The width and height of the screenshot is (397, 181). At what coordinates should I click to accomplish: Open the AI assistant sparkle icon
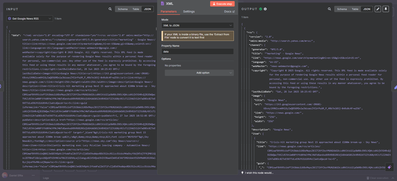click(x=389, y=167)
